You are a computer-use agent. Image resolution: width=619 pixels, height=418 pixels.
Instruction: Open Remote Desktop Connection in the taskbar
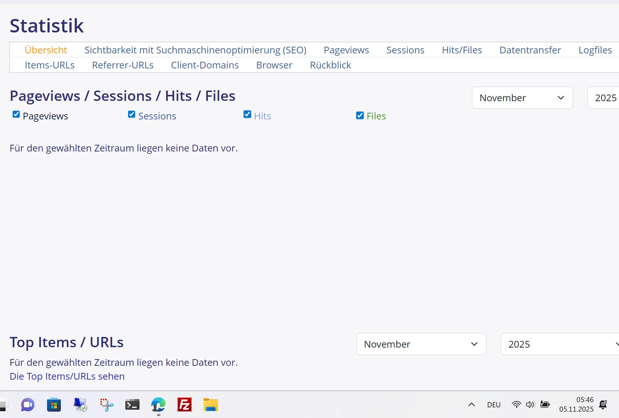point(80,405)
